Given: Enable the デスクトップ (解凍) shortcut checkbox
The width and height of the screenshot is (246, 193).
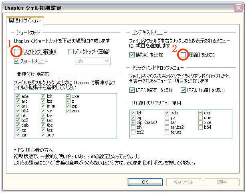Looking at the screenshot, I should (17, 51).
